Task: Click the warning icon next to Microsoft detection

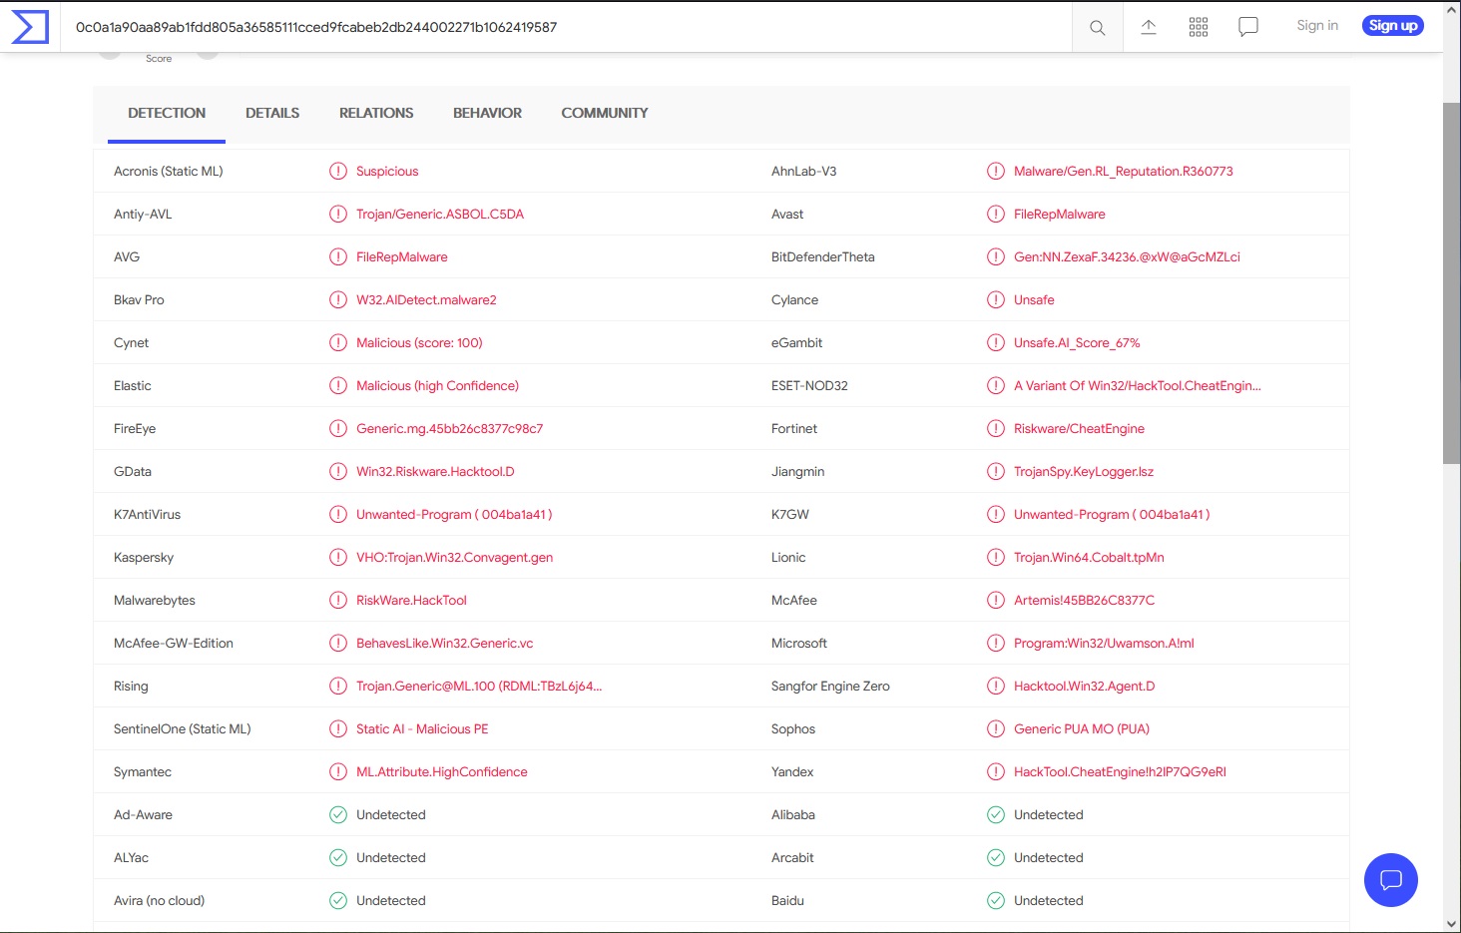Action: coord(995,643)
